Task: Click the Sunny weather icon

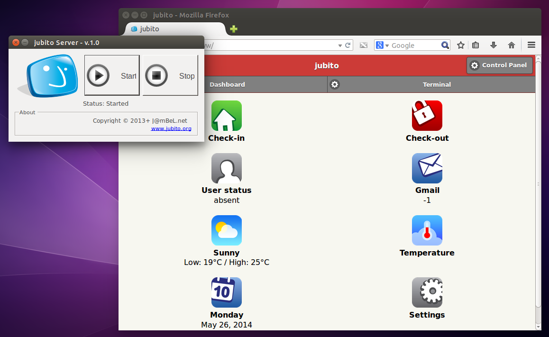Action: [x=227, y=230]
